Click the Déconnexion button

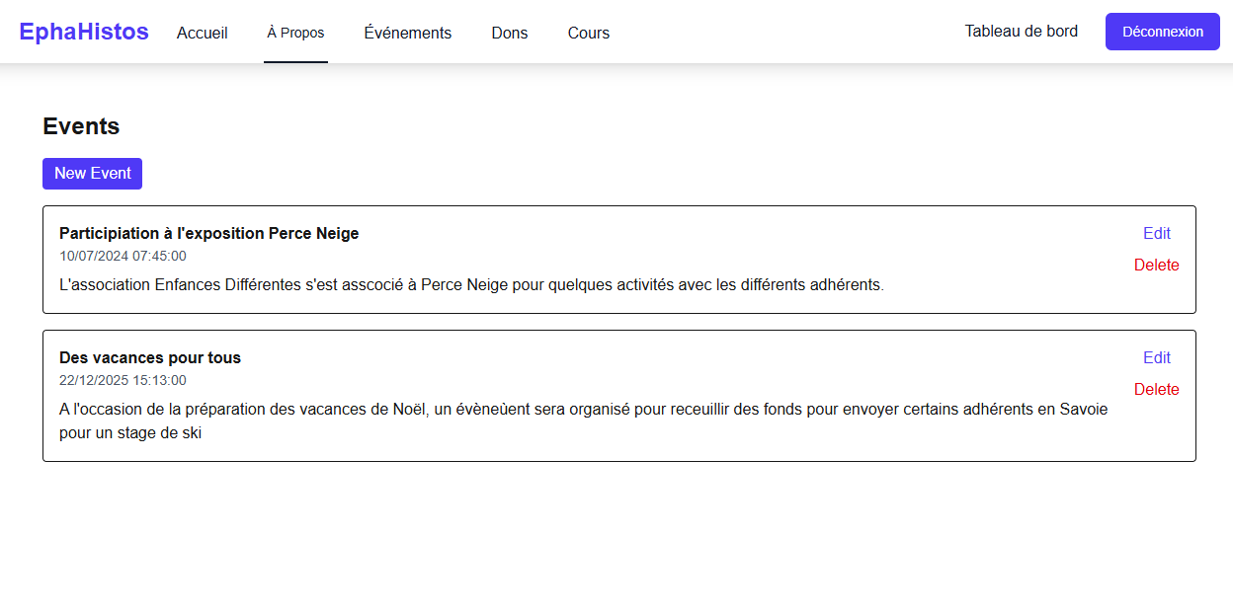pos(1163,32)
